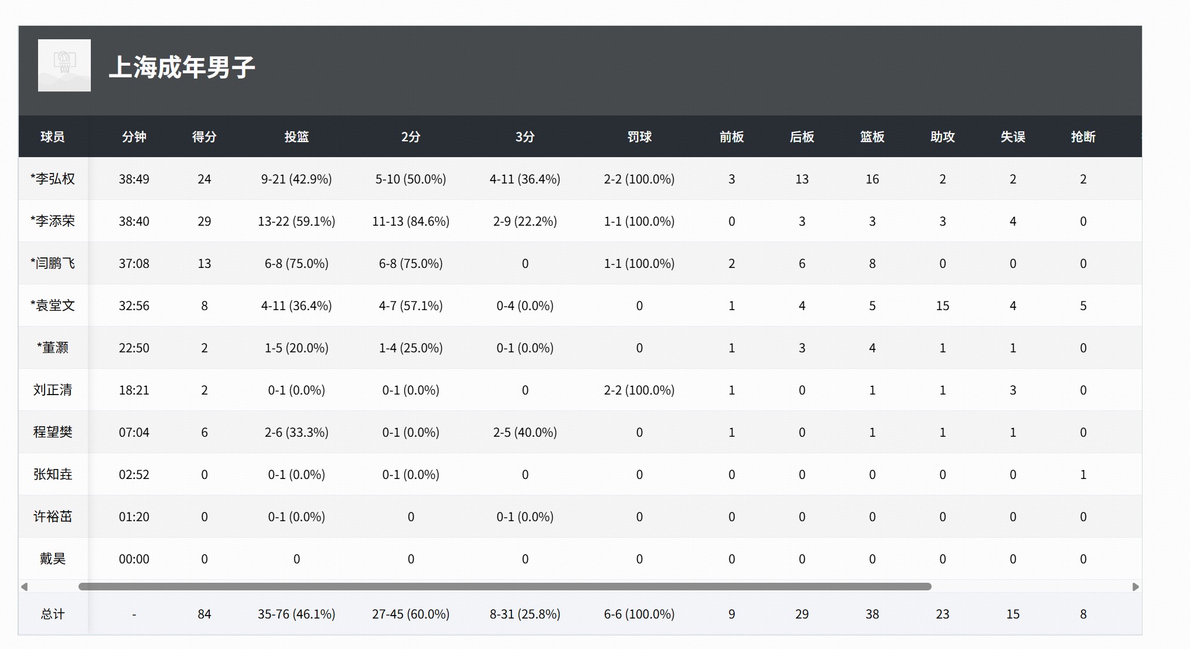Click player name 戴昊
Image resolution: width=1190 pixels, height=649 pixels.
53,559
